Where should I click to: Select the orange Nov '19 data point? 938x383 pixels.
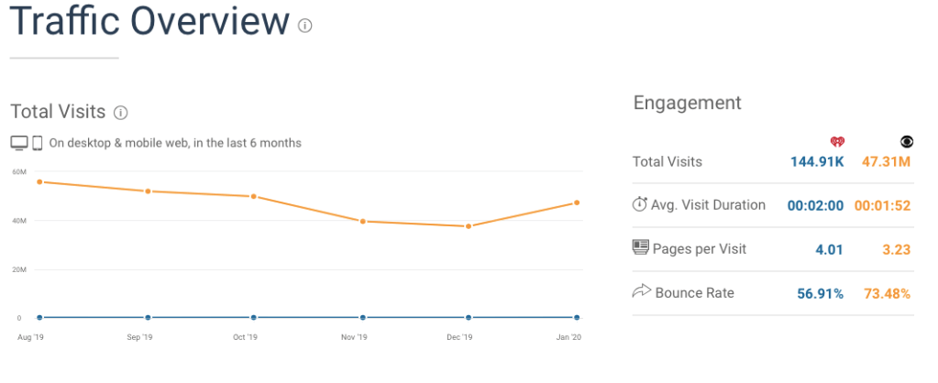coord(363,221)
